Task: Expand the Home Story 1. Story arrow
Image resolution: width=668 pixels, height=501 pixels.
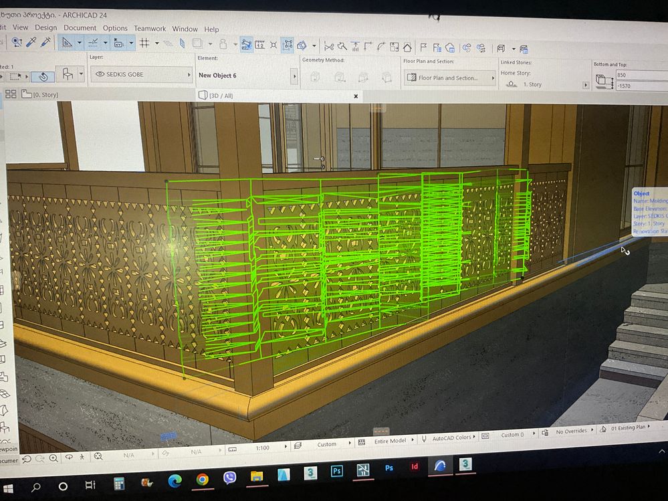Action: [586, 85]
